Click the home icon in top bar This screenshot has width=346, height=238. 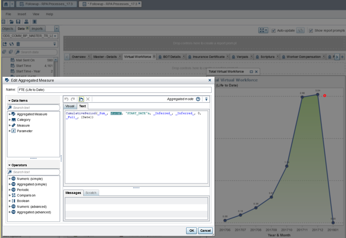pos(5,4)
